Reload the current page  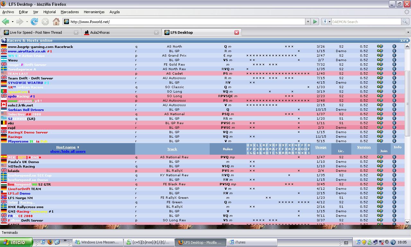pos(34,22)
